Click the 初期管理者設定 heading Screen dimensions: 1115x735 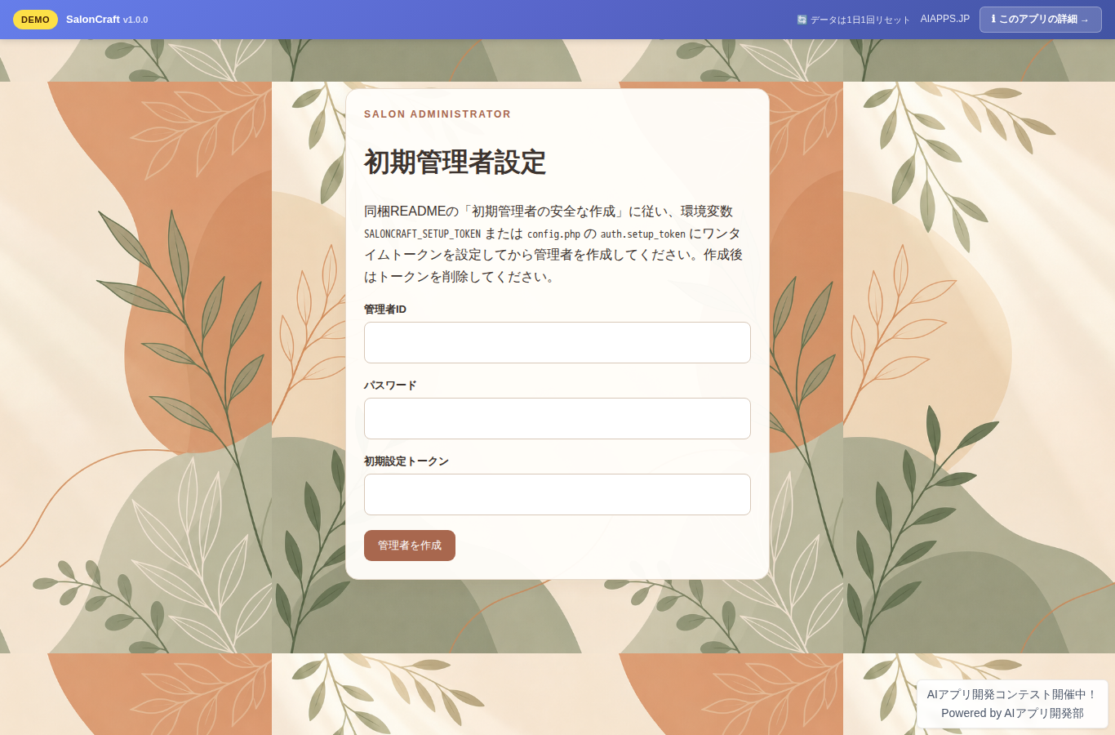455,162
